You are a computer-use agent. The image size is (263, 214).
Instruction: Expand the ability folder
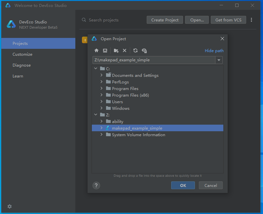pyautogui.click(x=101, y=121)
